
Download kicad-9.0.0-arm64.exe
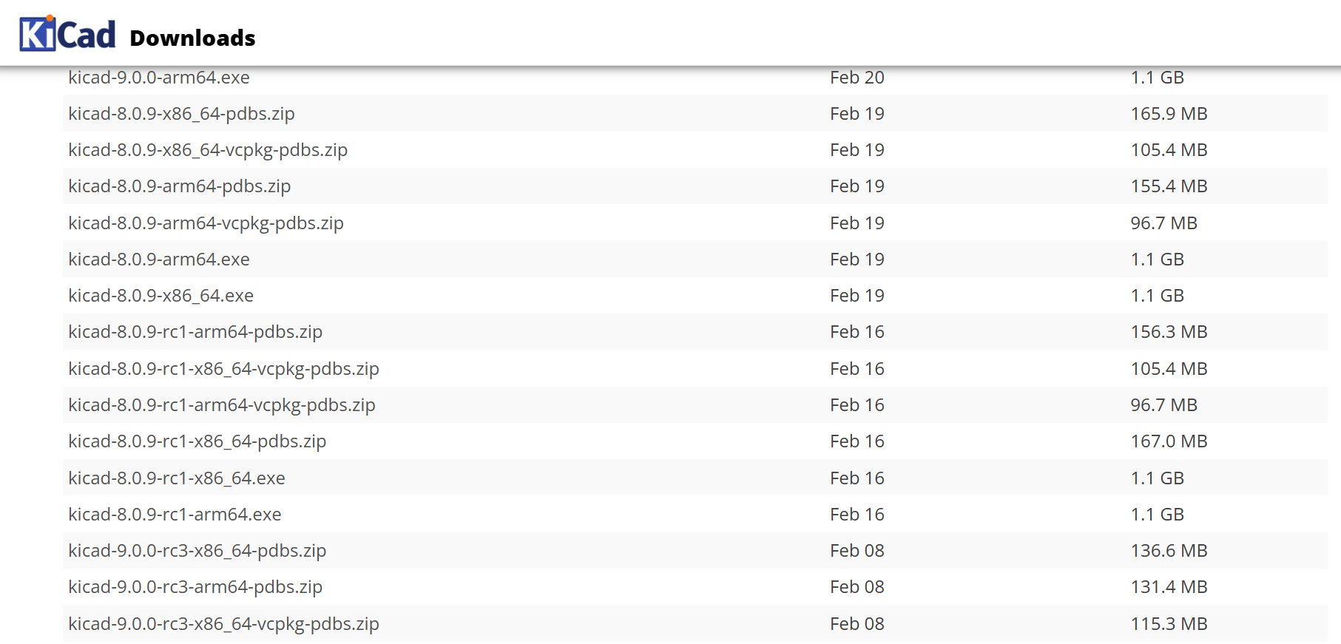click(x=159, y=78)
